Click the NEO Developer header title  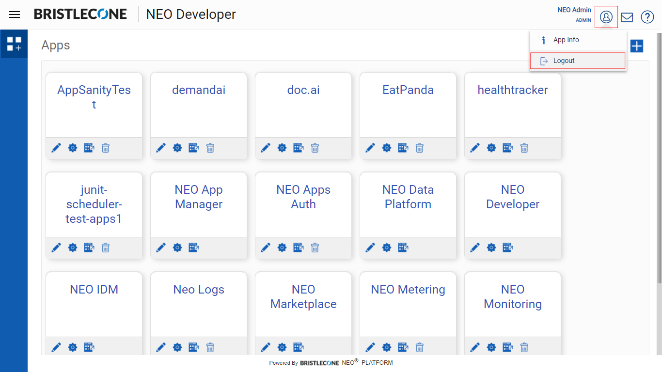(x=191, y=15)
